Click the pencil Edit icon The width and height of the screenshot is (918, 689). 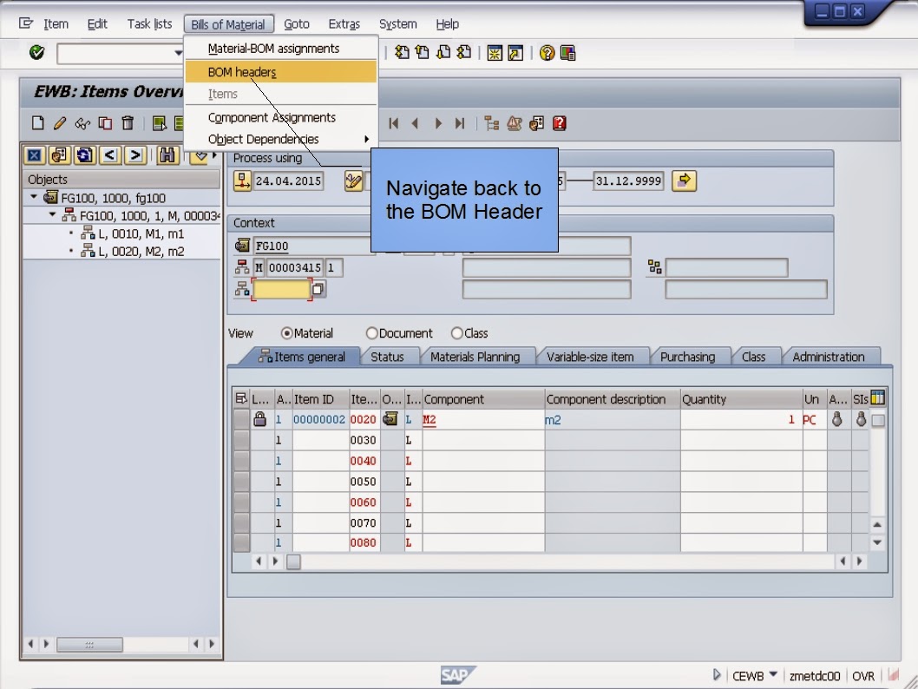coord(58,123)
